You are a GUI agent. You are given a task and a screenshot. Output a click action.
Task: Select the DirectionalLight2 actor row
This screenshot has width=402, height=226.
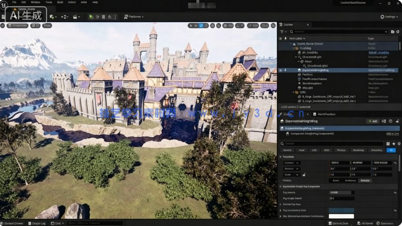[x=338, y=66]
